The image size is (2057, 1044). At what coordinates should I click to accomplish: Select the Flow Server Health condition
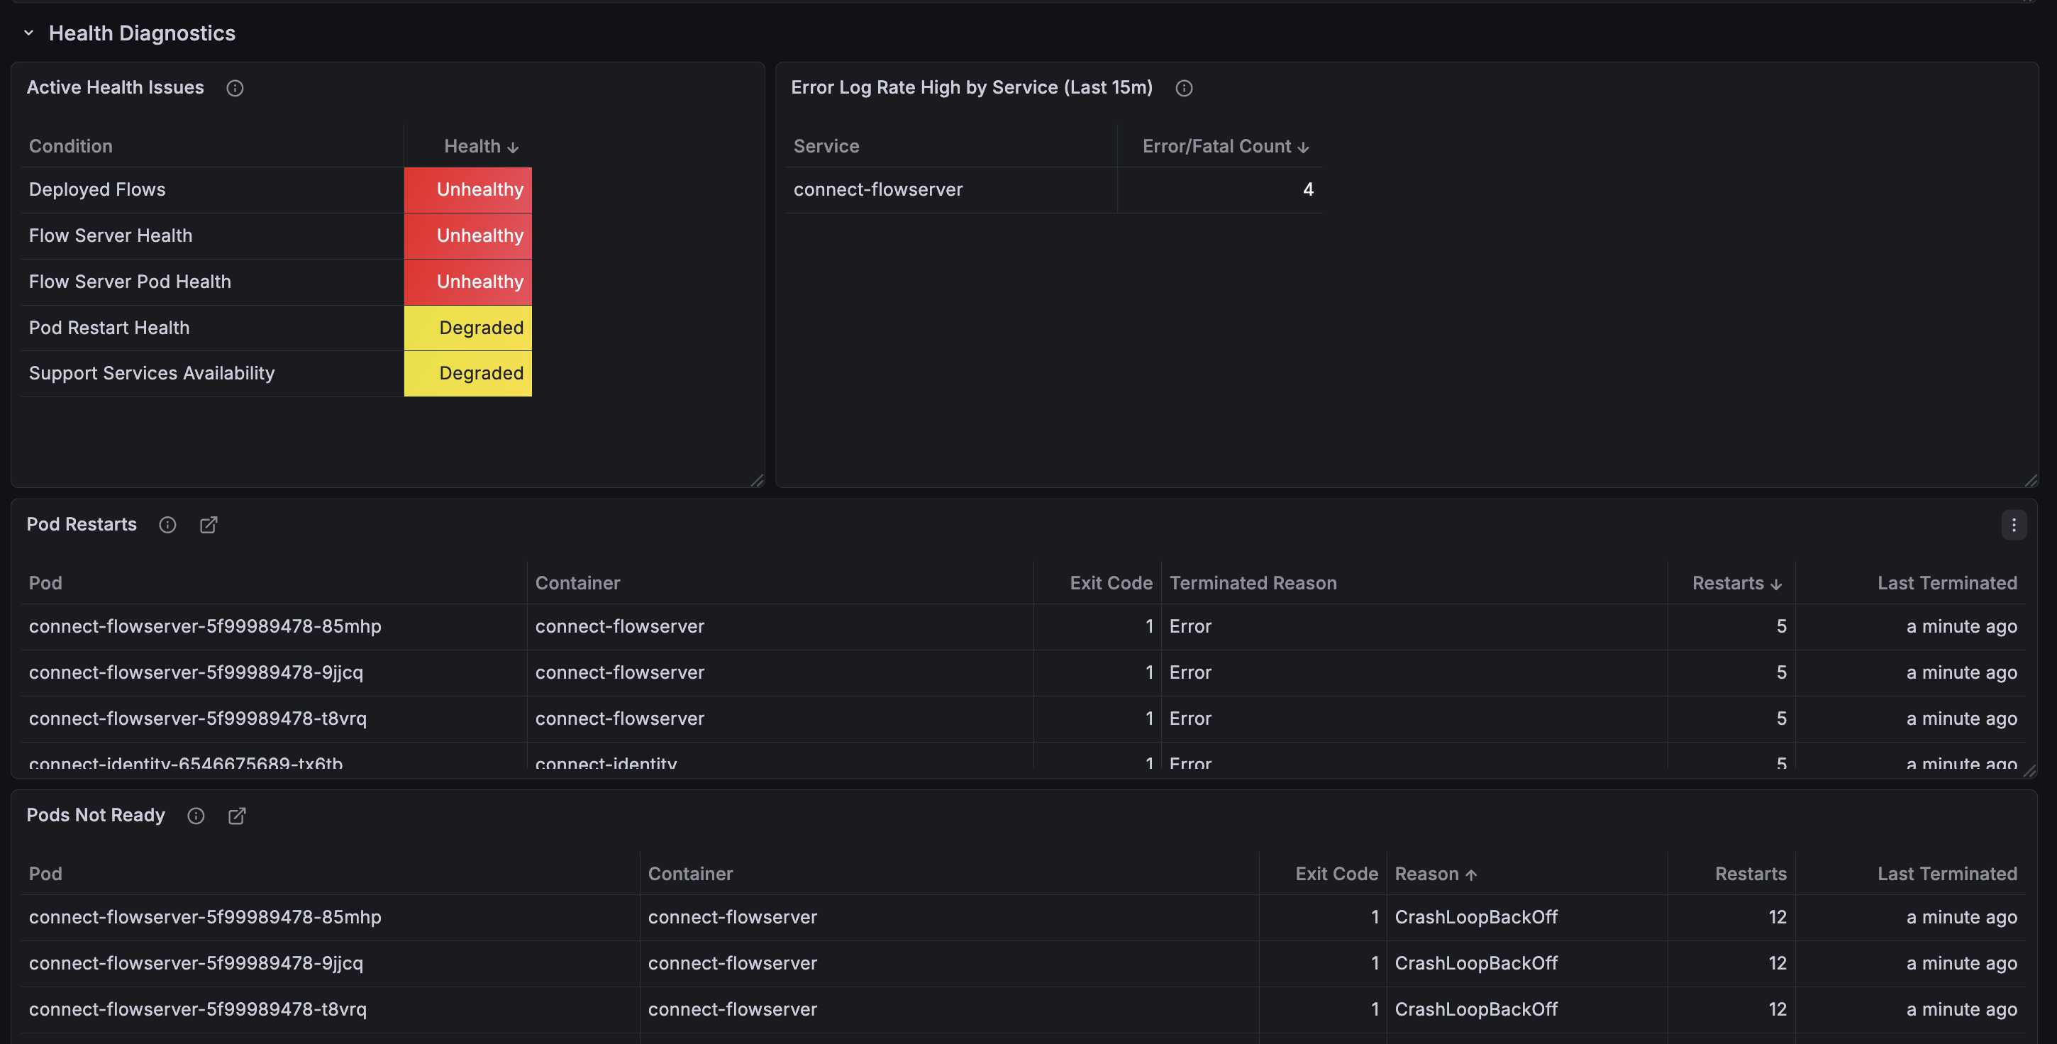tap(111, 235)
